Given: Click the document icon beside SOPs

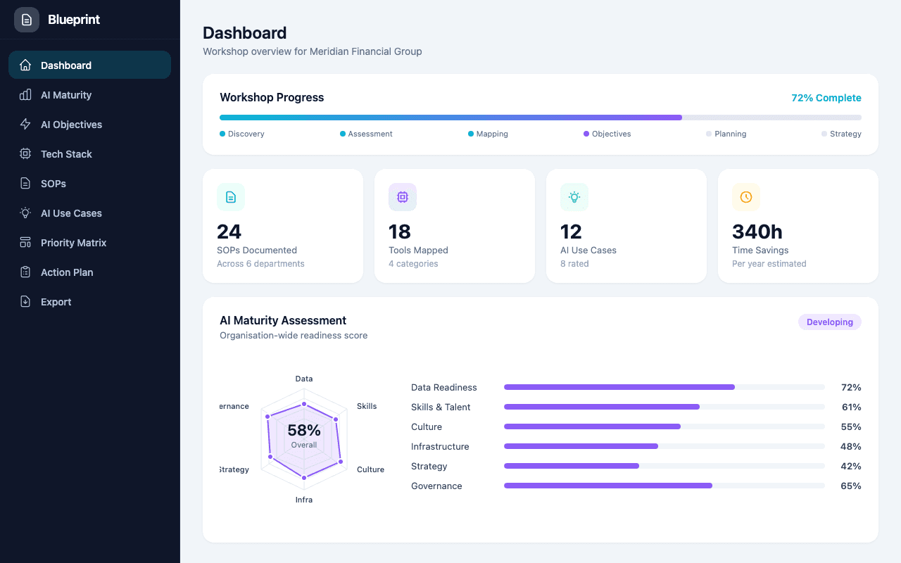Looking at the screenshot, I should 25,184.
